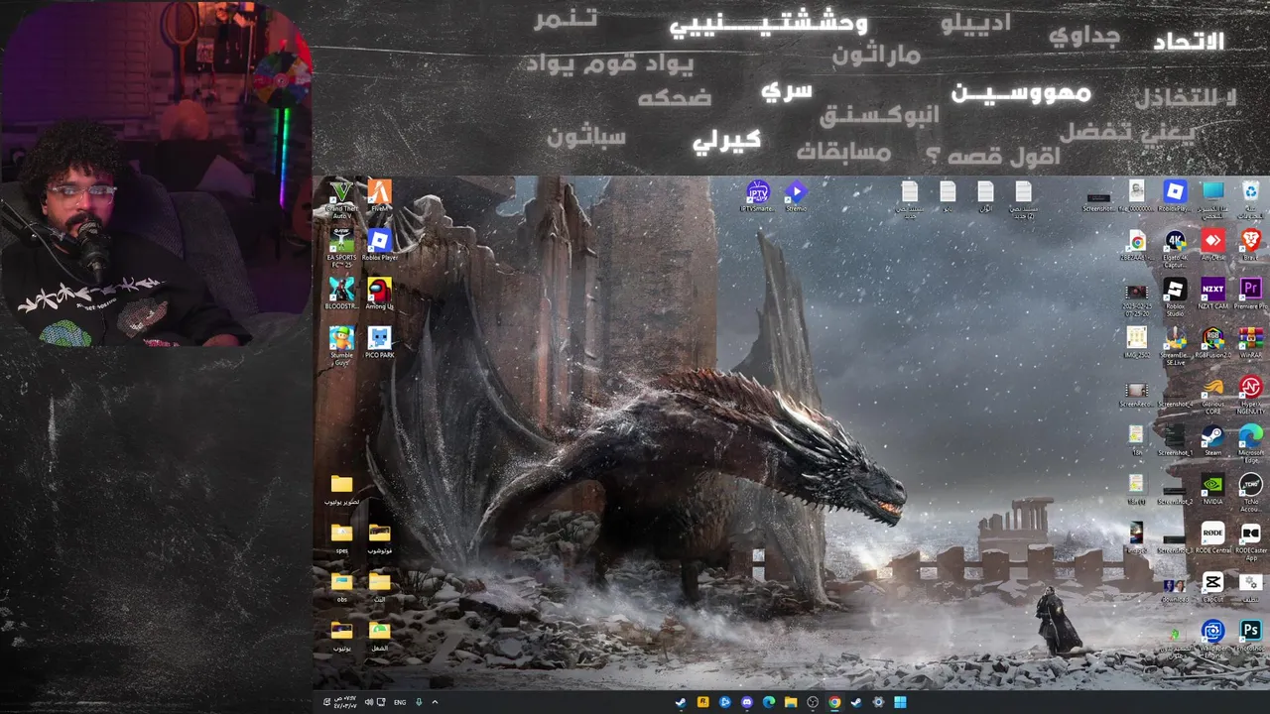This screenshot has width=1270, height=714.
Task: Launch the FiveM desktop shortcut
Action: (x=379, y=195)
